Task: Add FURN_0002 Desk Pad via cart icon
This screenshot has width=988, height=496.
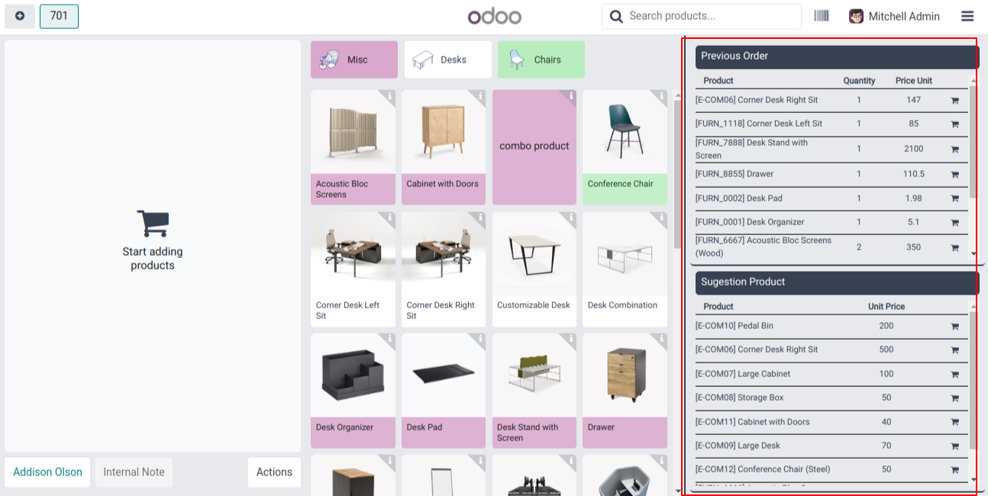Action: [954, 199]
